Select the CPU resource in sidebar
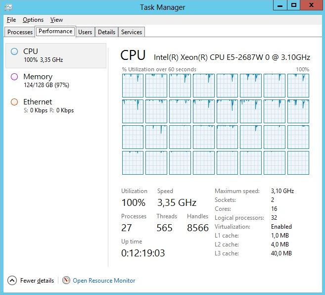Screen dimensions: 325x295 (x=56, y=55)
